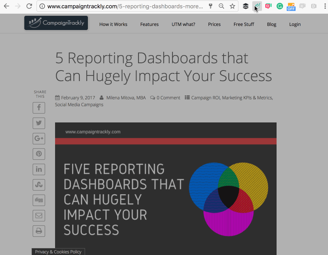The image size is (328, 255).
Task: Select UTM what? in navigation
Action: (x=183, y=24)
